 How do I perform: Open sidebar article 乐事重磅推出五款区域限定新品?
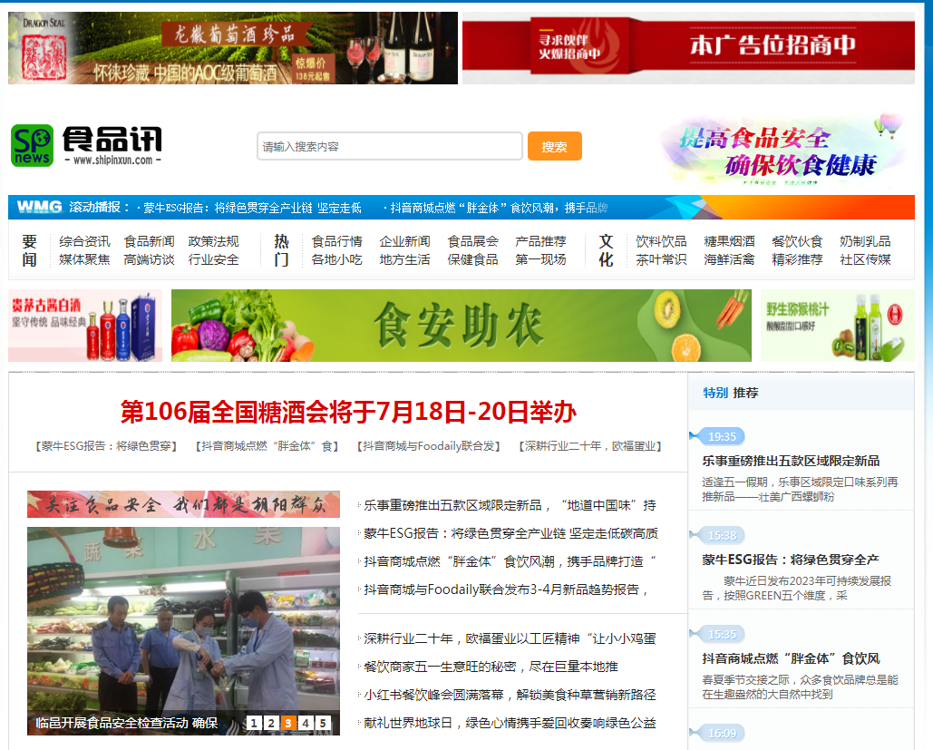pos(791,461)
